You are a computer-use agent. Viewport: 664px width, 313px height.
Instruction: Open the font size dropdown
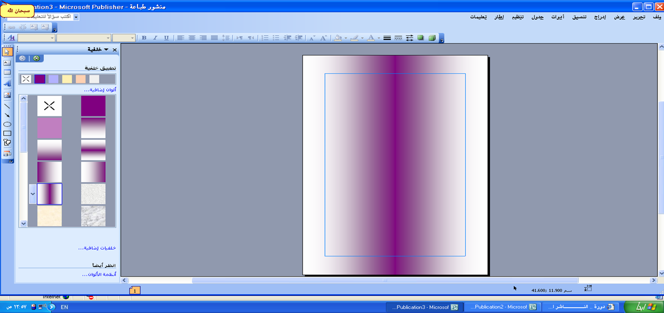132,38
